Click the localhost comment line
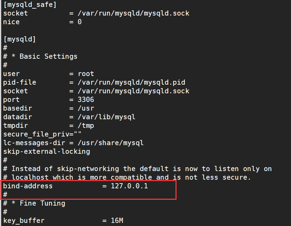Screen dimensions: 291x226 point(127,177)
